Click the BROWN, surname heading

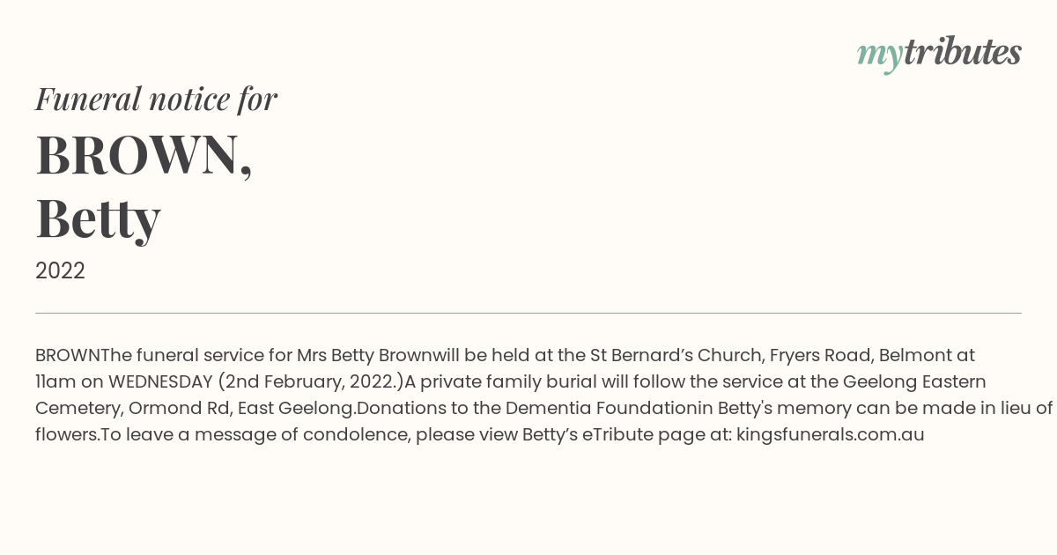[144, 155]
